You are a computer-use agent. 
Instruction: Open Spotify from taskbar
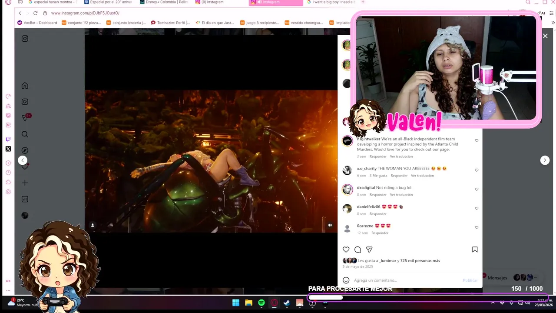(261, 303)
